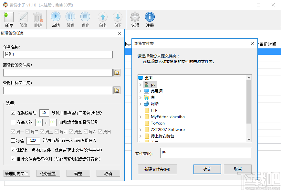Screen dimensions: 281x190
Task: Select the FTP folder
Action: tap(151, 110)
